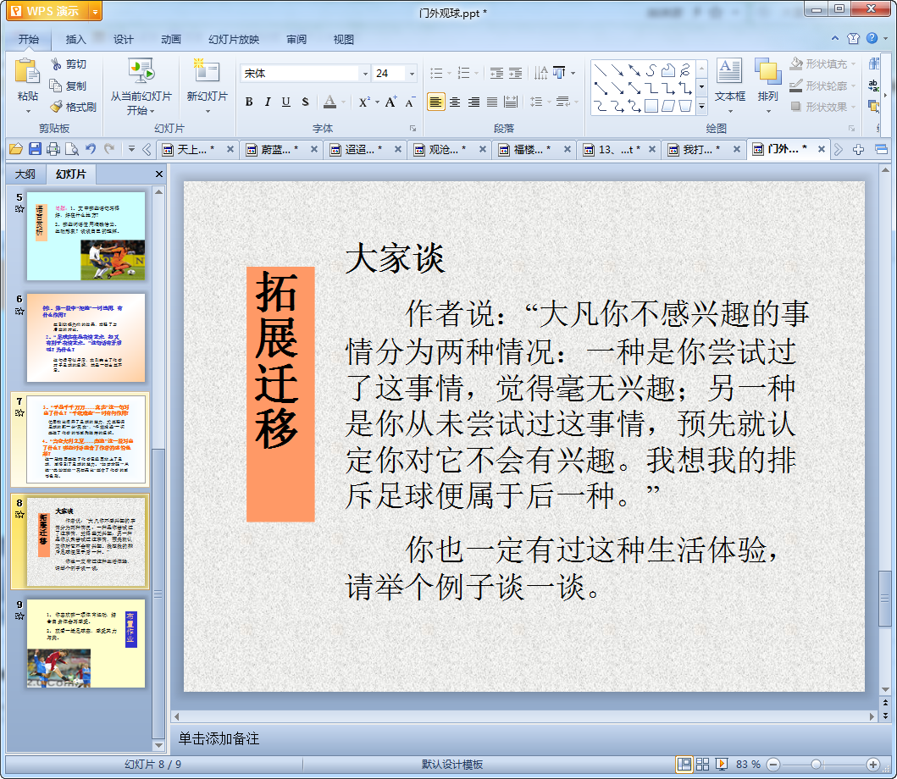The width and height of the screenshot is (897, 779).
Task: Open the 设计 (Design) ribbon tab
Action: coord(123,40)
